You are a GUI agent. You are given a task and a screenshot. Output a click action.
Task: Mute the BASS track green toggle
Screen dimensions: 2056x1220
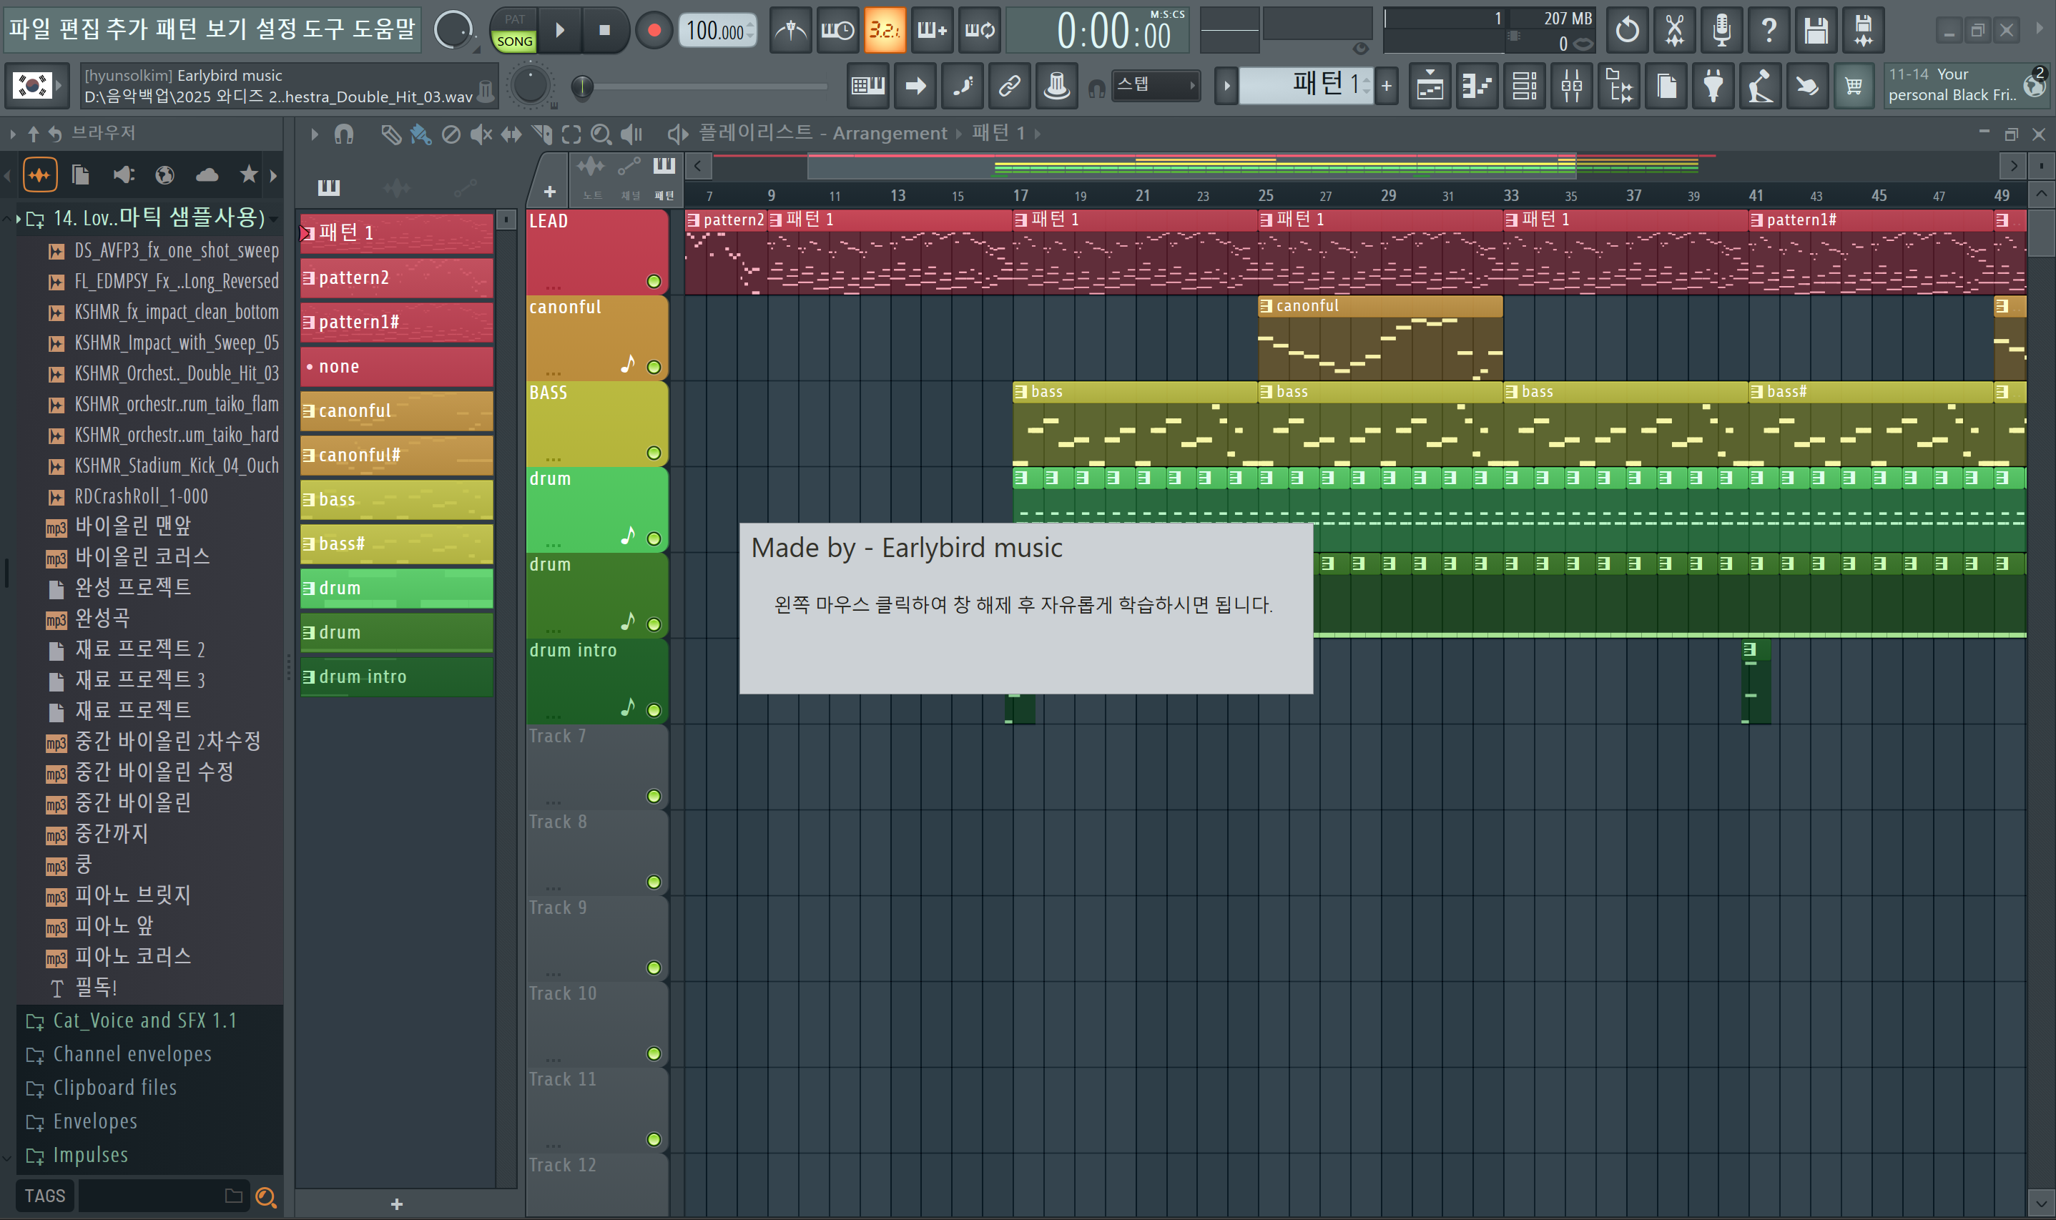(654, 453)
